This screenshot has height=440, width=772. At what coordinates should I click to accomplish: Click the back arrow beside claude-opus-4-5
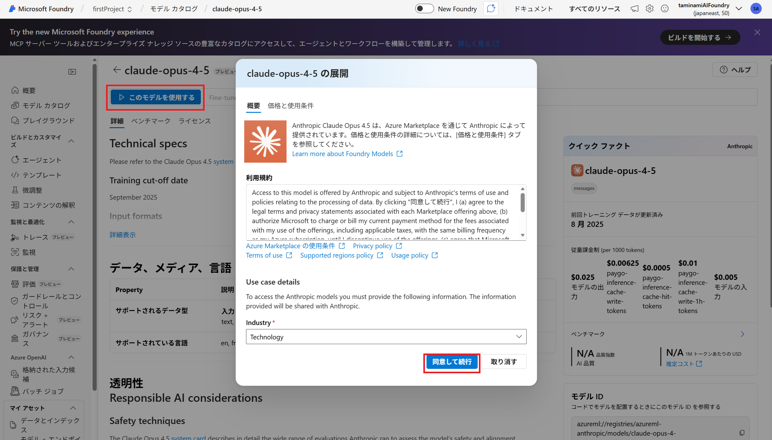(x=117, y=70)
